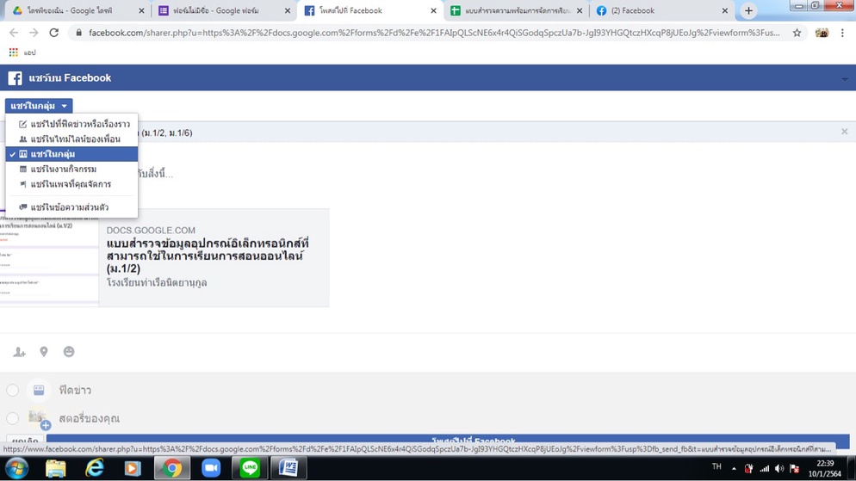This screenshot has width=856, height=481.
Task: Click the browser back arrow
Action: 14,33
